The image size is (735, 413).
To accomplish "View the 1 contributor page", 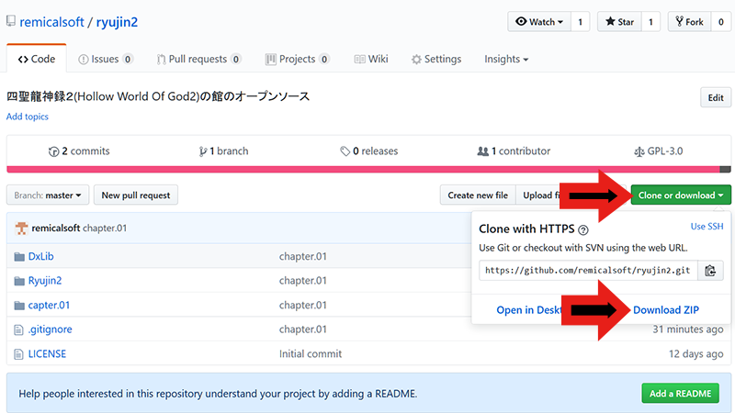I will pyautogui.click(x=514, y=151).
